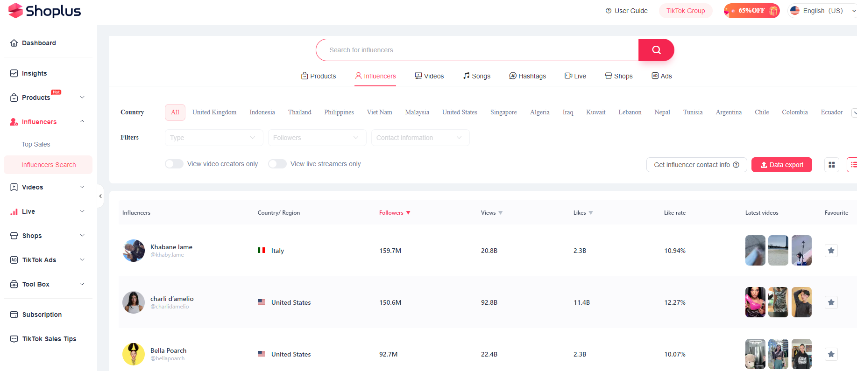Open the Followers filter dropdown

317,138
